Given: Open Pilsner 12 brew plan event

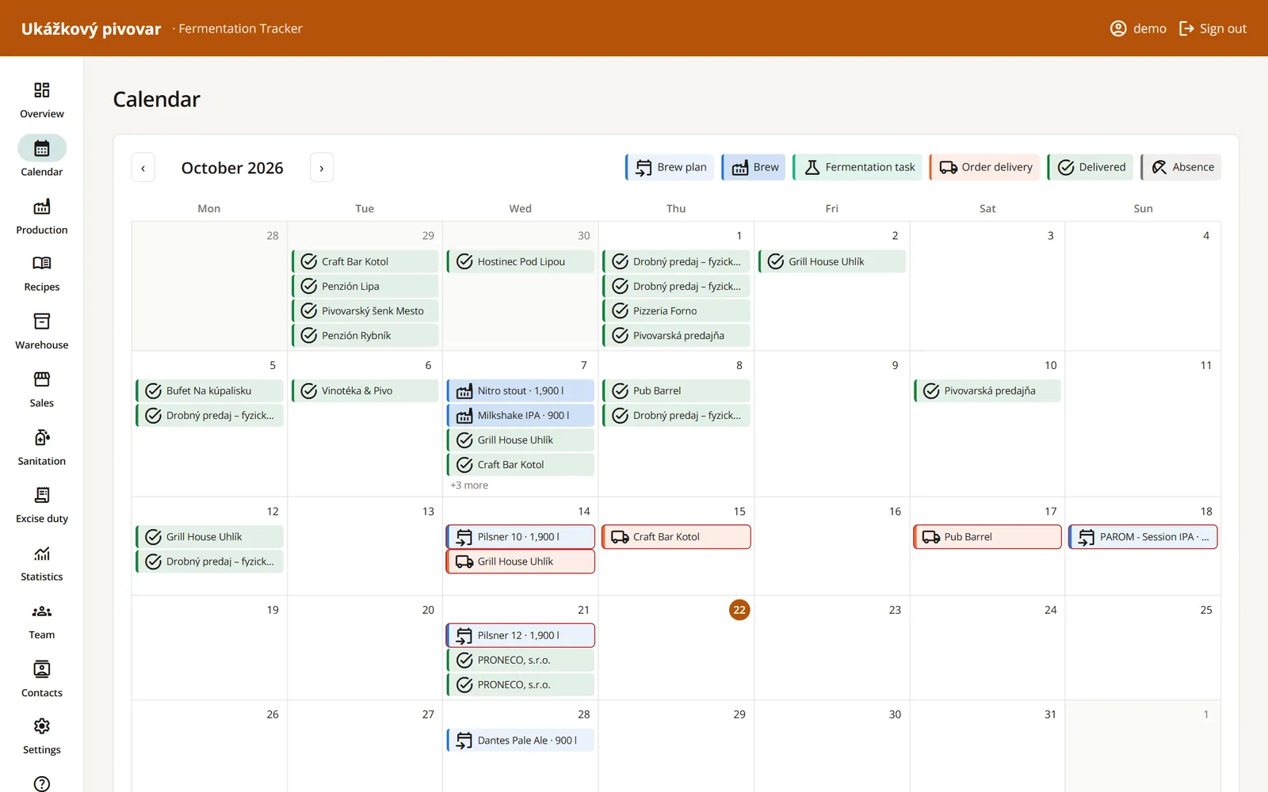Looking at the screenshot, I should click(x=521, y=635).
